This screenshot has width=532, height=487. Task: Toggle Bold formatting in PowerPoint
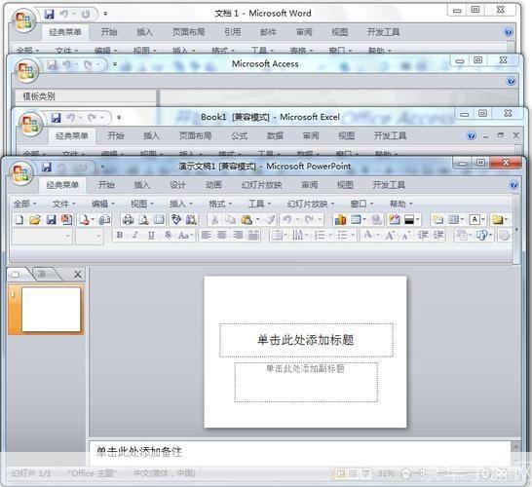120,235
